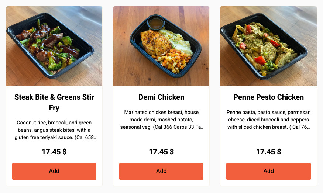View the Demi Chicken meal photo
This screenshot has width=323, height=193.
pyautogui.click(x=161, y=46)
